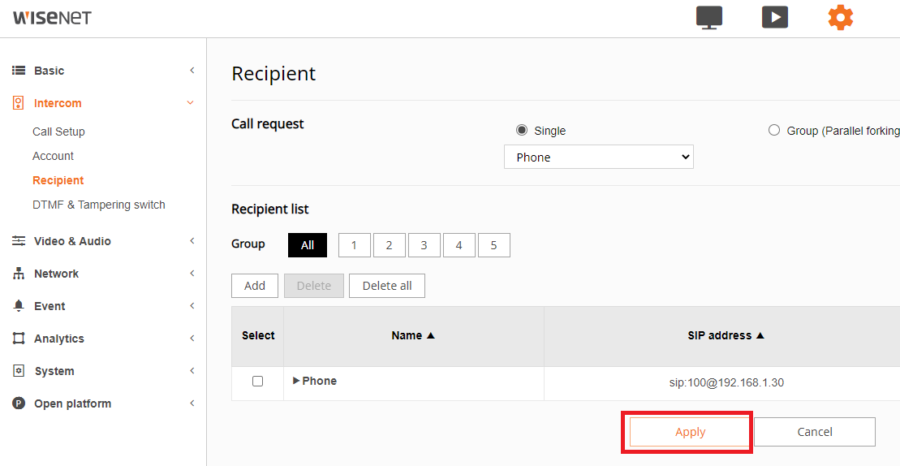Open DTMF & Tampering switch page

pyautogui.click(x=99, y=205)
